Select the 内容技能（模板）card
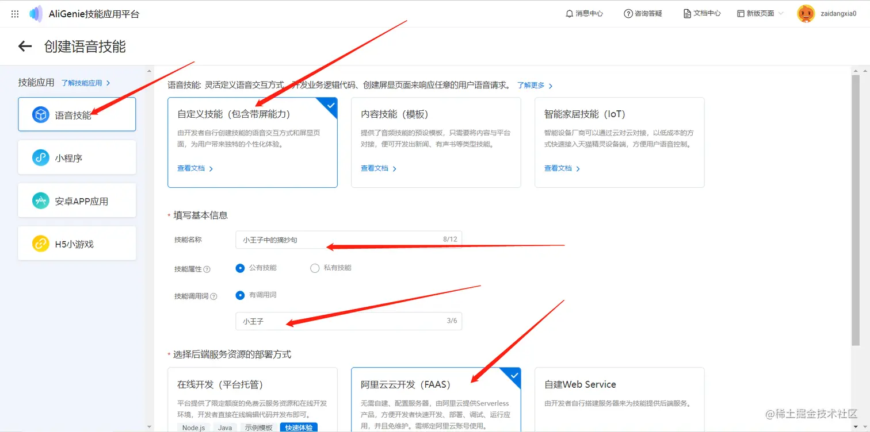 (436, 142)
